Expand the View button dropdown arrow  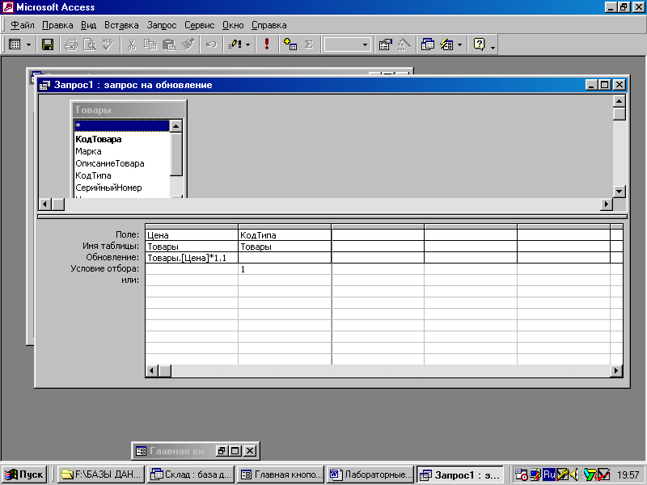(x=29, y=45)
